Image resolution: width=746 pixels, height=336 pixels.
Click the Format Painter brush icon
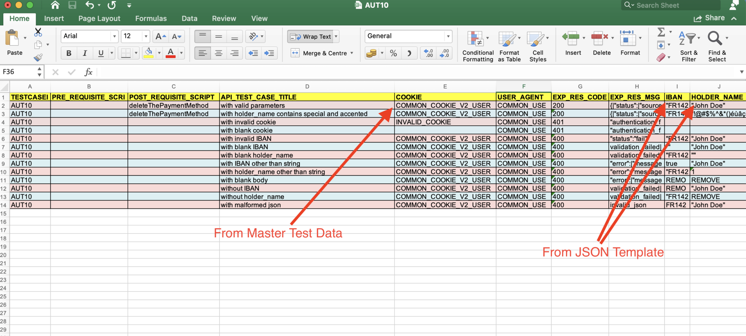pyautogui.click(x=38, y=58)
